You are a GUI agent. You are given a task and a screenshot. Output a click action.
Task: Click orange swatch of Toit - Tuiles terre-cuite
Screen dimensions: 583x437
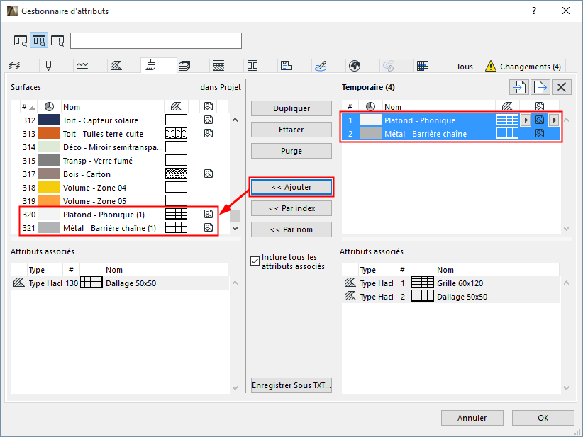pyautogui.click(x=49, y=133)
